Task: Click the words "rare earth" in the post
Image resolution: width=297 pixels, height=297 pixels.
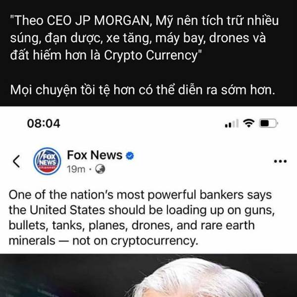Action: [x=228, y=225]
